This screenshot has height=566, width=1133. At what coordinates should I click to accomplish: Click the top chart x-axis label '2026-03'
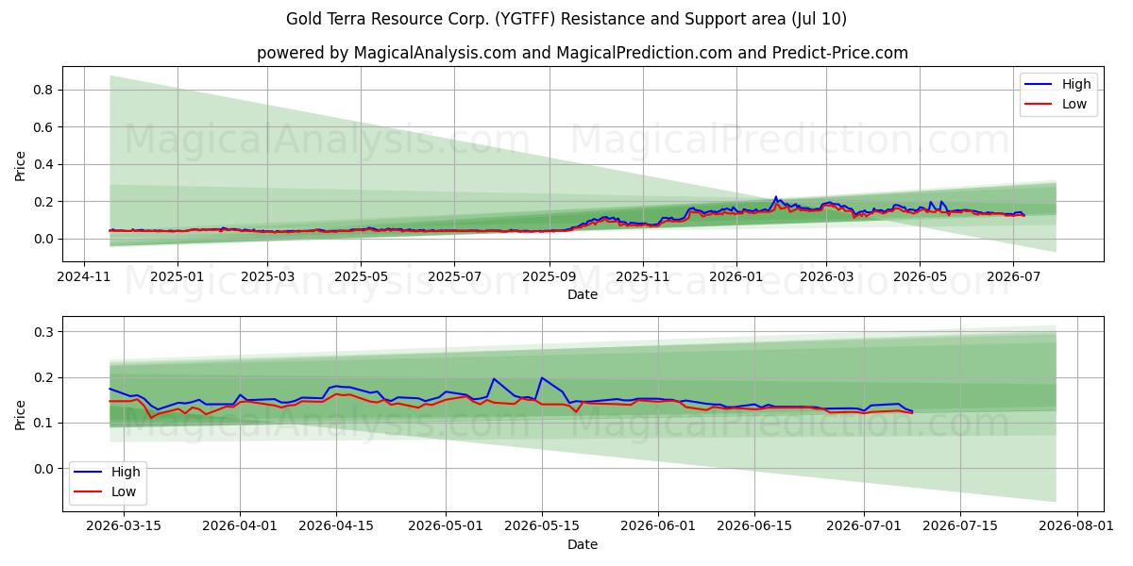[x=826, y=276]
